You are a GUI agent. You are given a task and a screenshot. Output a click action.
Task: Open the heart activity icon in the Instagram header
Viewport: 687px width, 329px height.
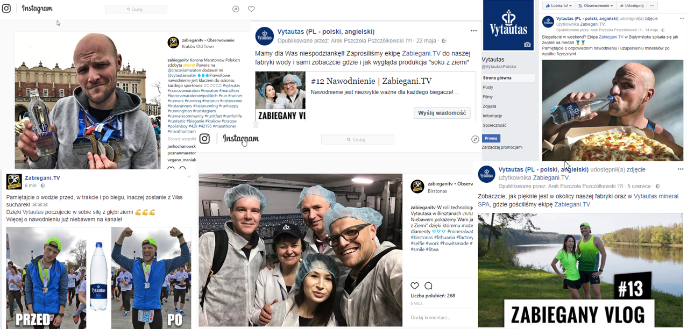251,9
